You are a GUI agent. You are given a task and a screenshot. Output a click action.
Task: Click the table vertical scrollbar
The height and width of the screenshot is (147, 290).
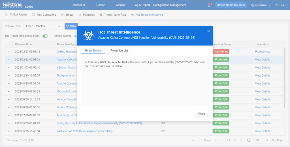pyautogui.click(x=284, y=78)
